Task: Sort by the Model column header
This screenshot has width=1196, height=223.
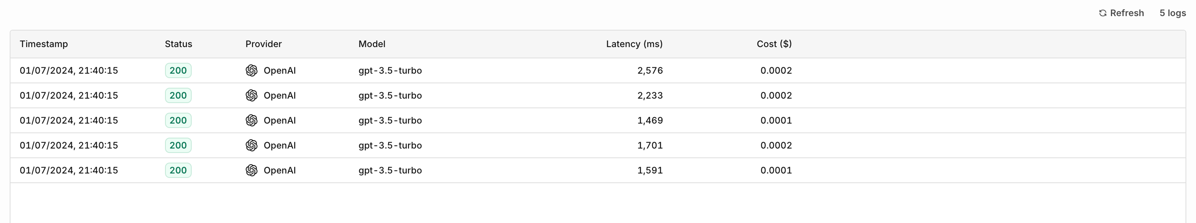Action: pyautogui.click(x=372, y=44)
